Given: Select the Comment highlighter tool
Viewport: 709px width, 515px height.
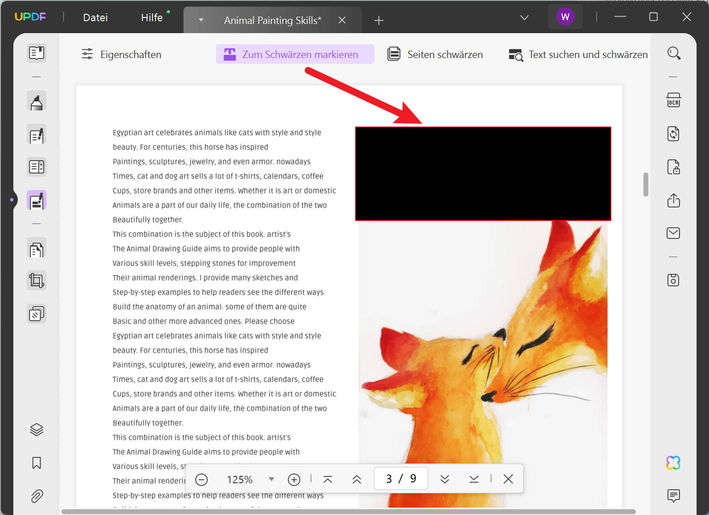Looking at the screenshot, I should pyautogui.click(x=36, y=102).
